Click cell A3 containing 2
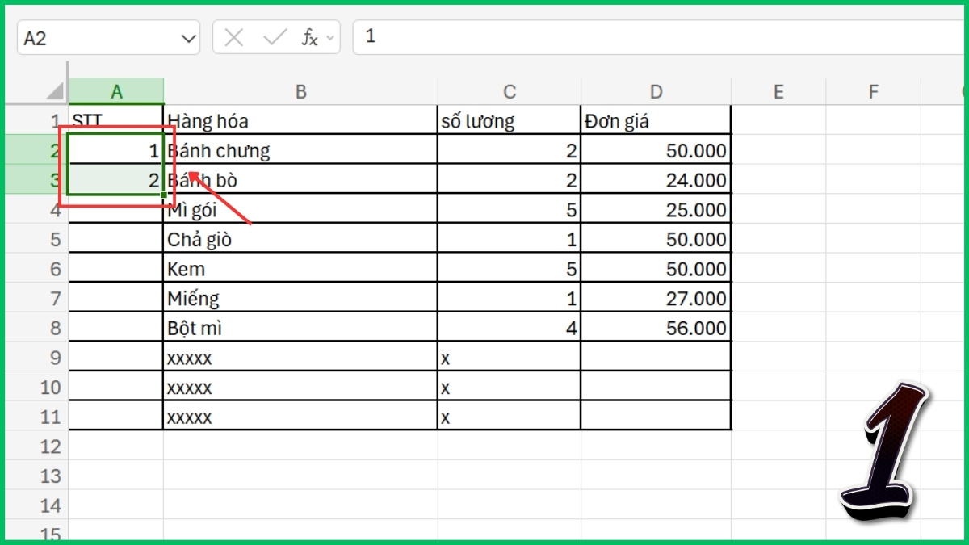 click(116, 180)
